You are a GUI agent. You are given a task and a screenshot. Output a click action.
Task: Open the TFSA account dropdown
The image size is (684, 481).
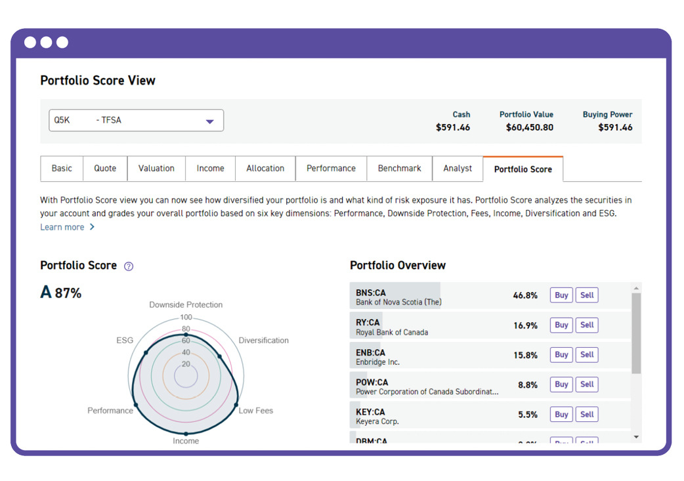(x=136, y=120)
